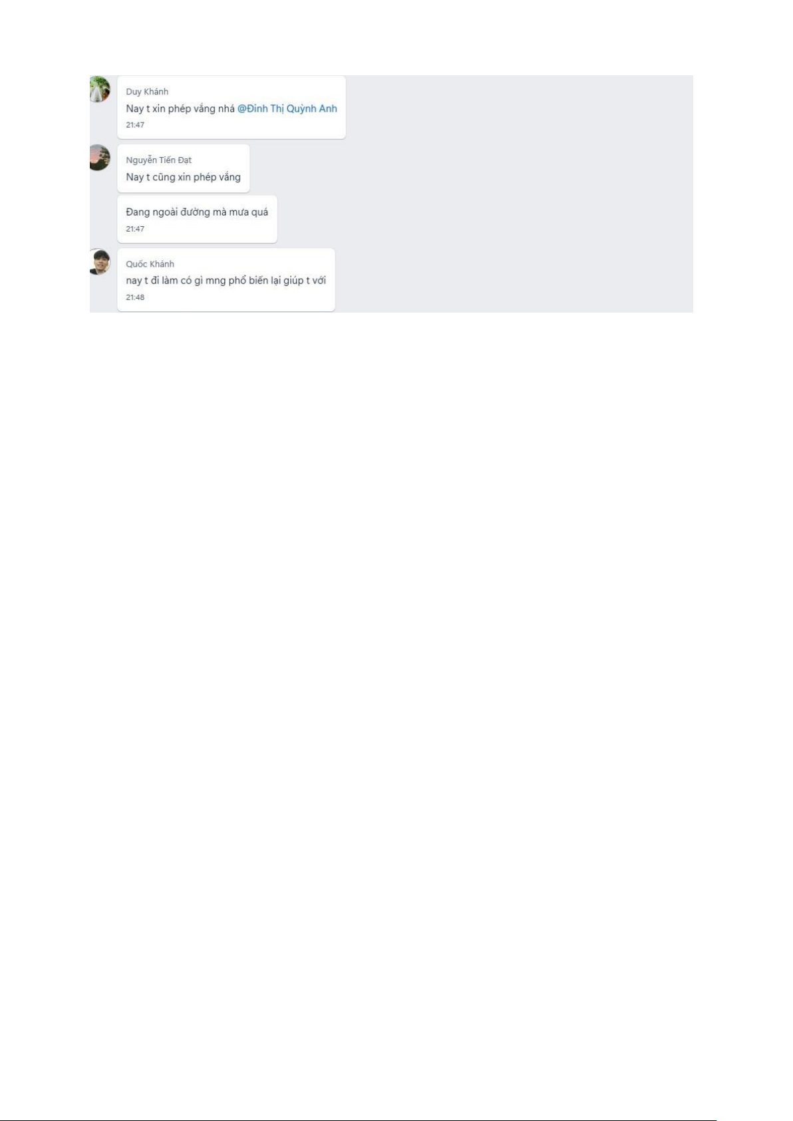793x1121 pixels.
Task: Click the message "Nay t cũng xin phép vắng"
Action: coord(184,177)
